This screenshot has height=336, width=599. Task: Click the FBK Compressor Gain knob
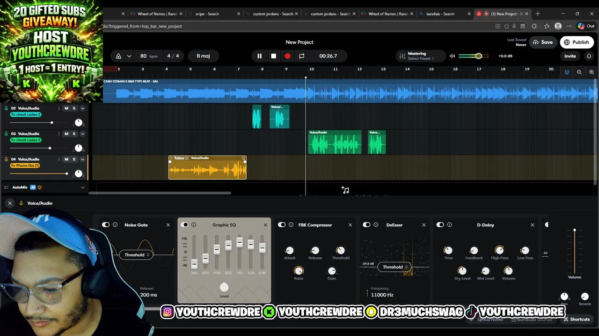coord(332,271)
